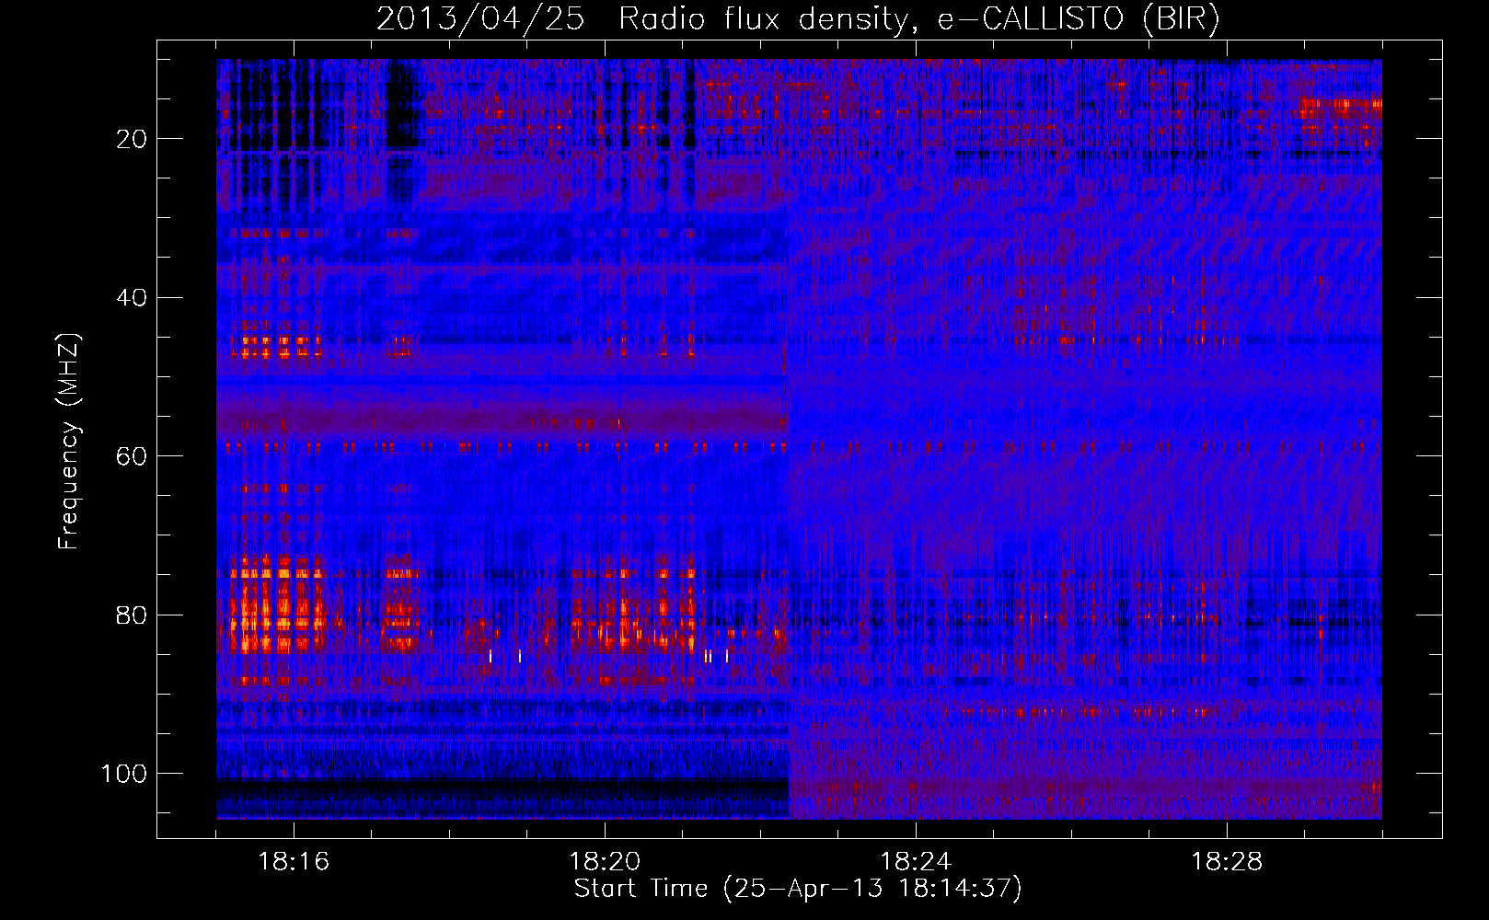The width and height of the screenshot is (1489, 920).
Task: Click the frequency tick label '40'
Action: [132, 298]
